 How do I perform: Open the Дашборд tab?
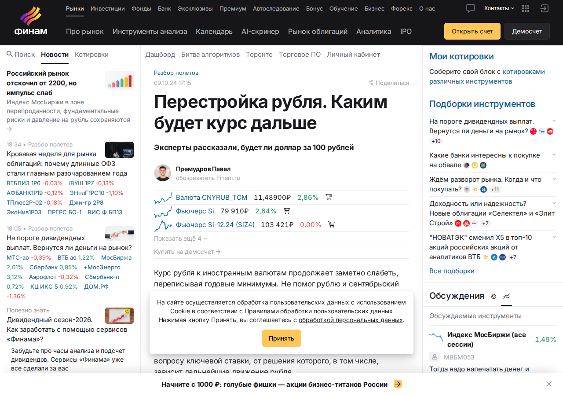tap(160, 55)
